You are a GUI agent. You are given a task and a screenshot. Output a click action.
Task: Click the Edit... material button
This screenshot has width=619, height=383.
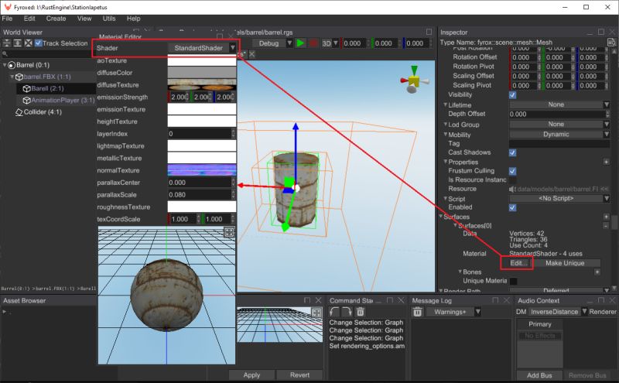coord(518,263)
